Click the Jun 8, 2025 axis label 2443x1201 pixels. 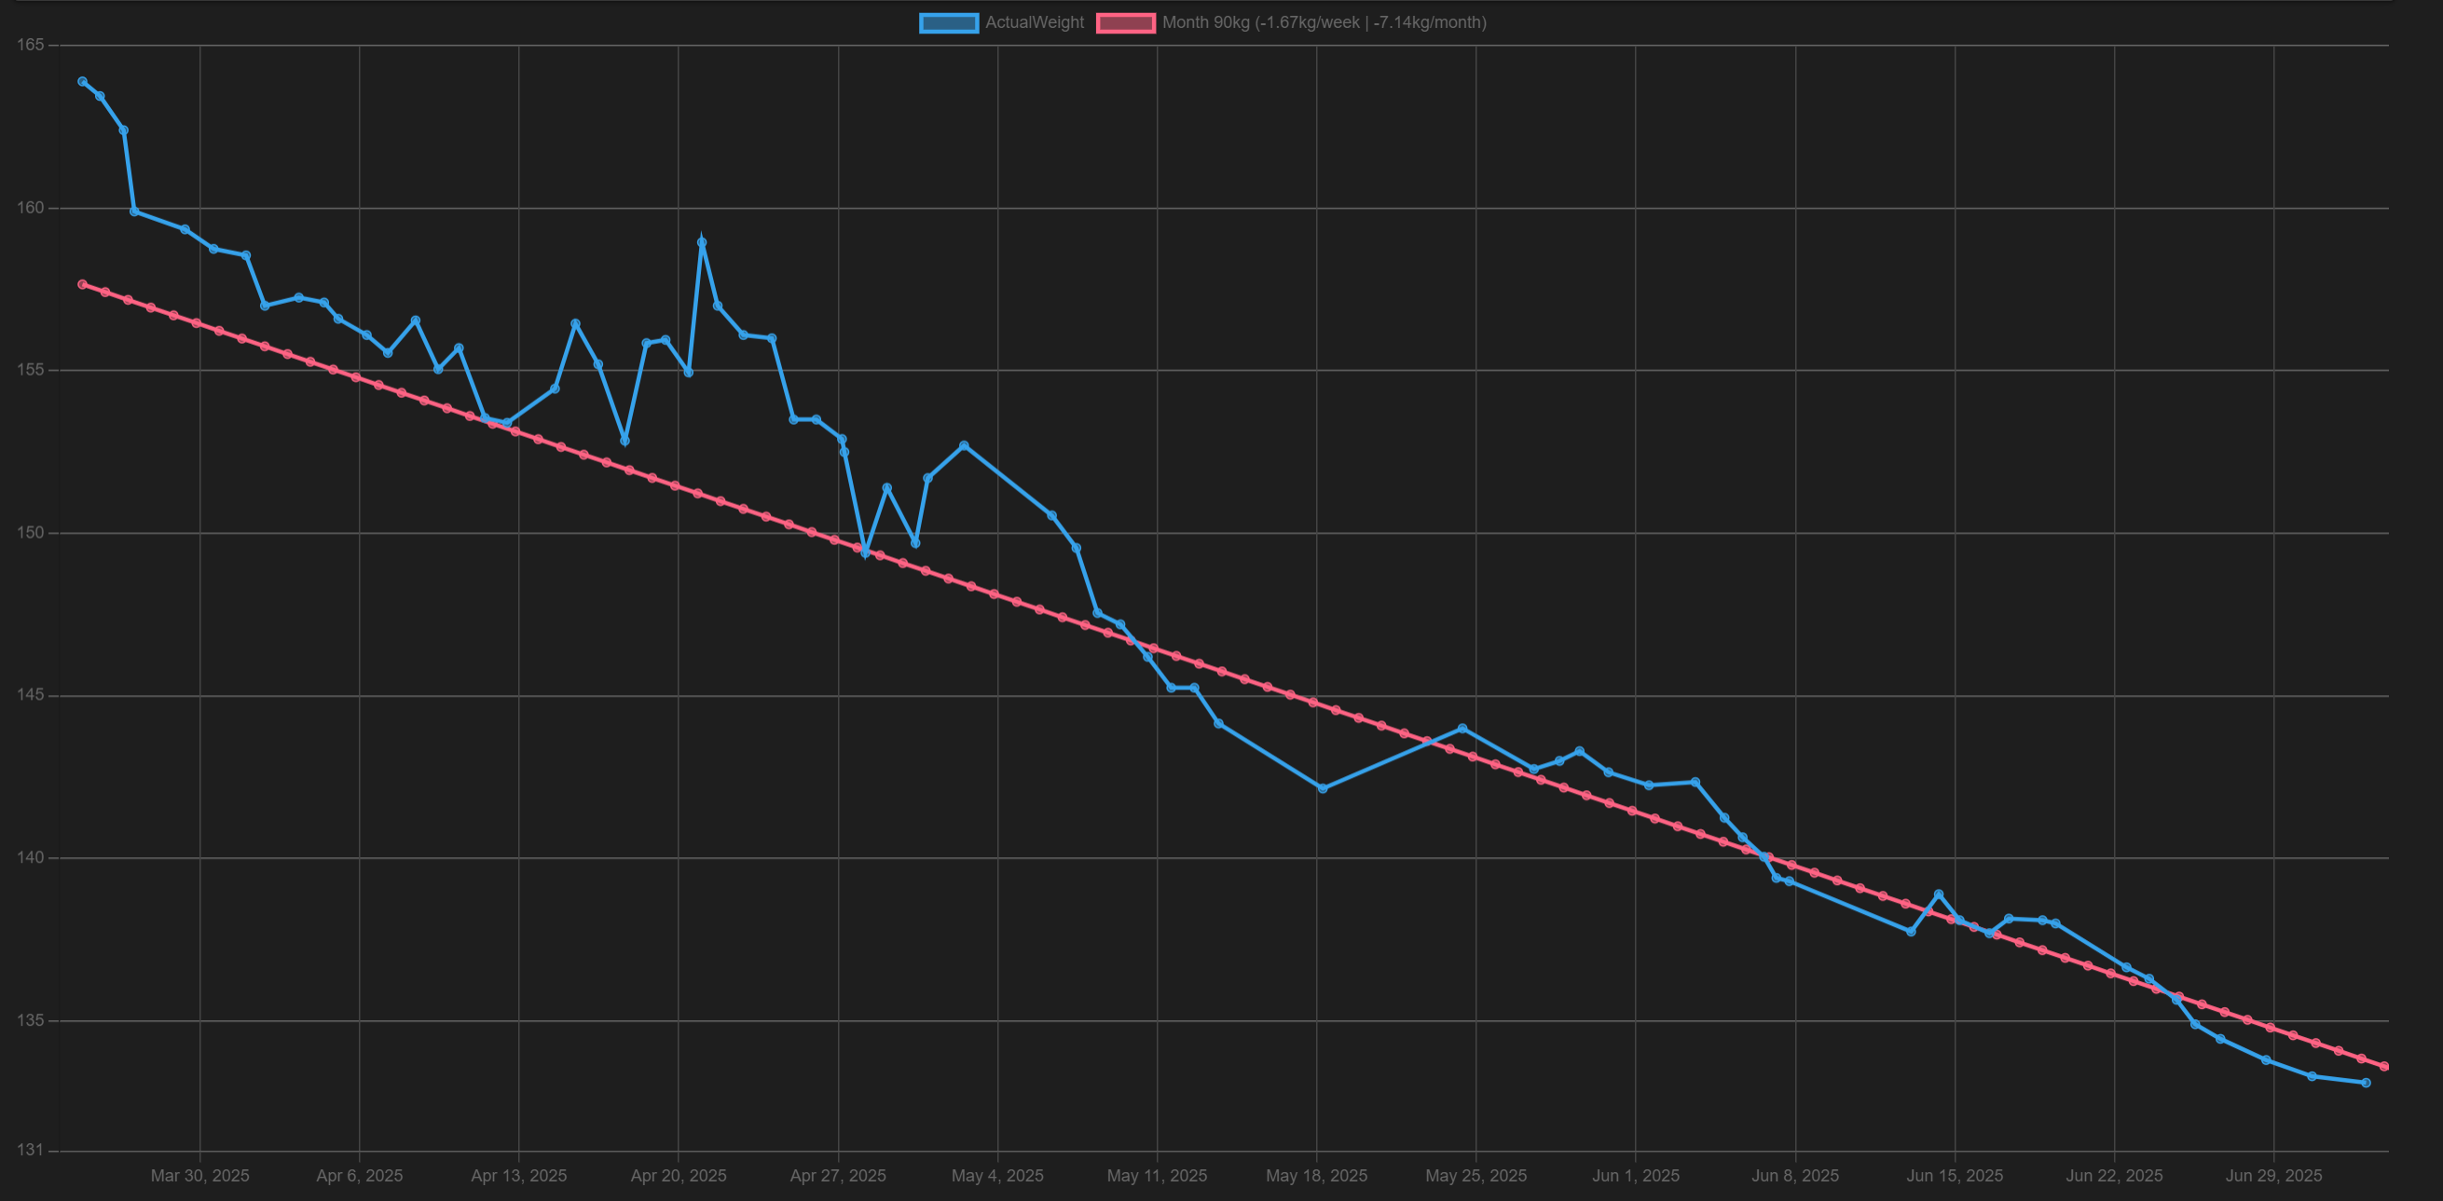pyautogui.click(x=1795, y=1176)
